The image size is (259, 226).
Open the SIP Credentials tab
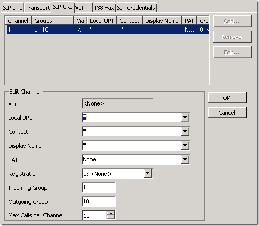(x=136, y=8)
